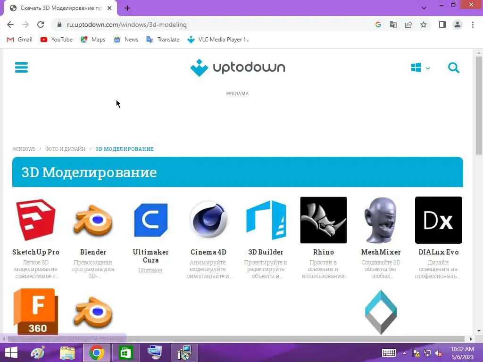
Task: Click the muted volume tray icon
Action: tap(438, 353)
